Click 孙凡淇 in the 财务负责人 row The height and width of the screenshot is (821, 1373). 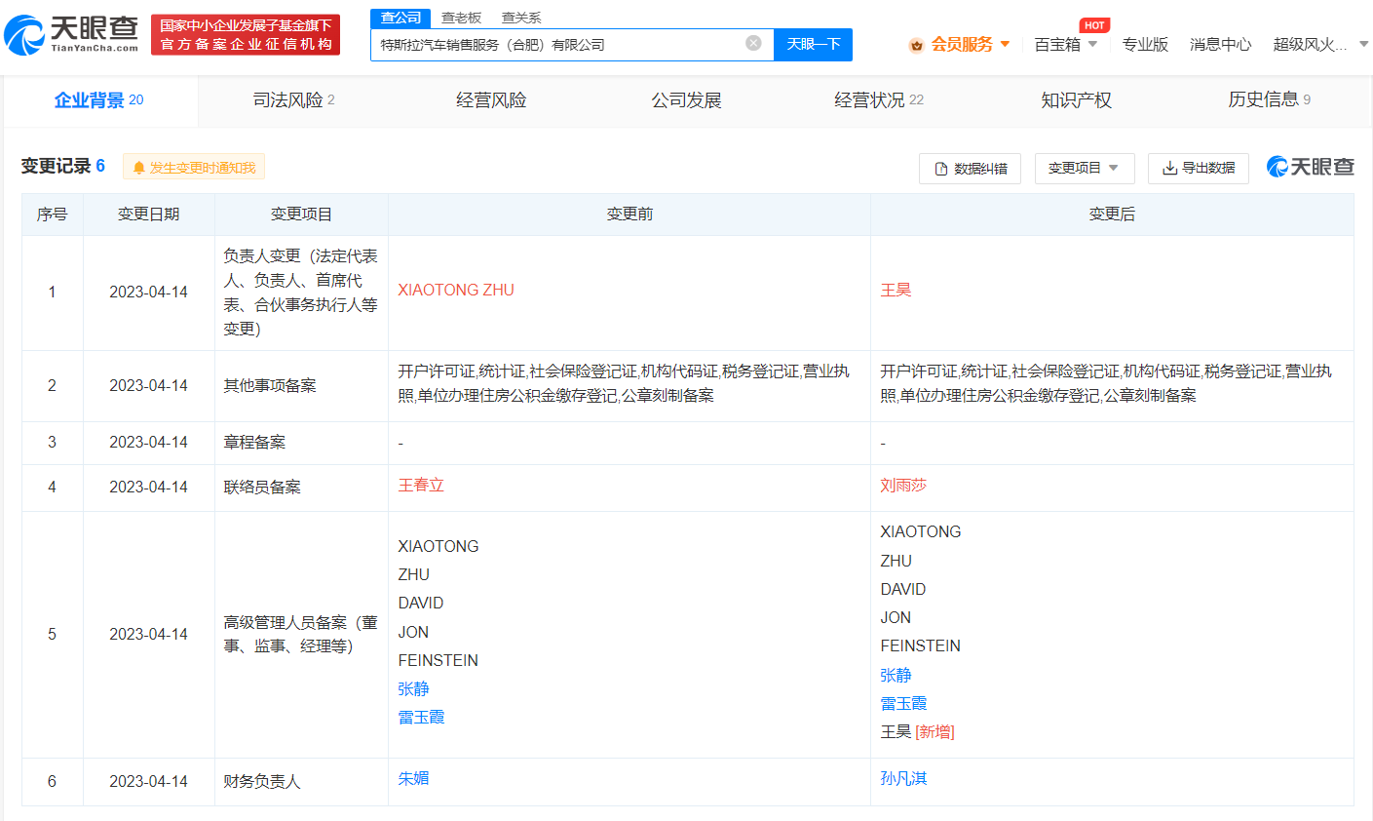pyautogui.click(x=903, y=779)
